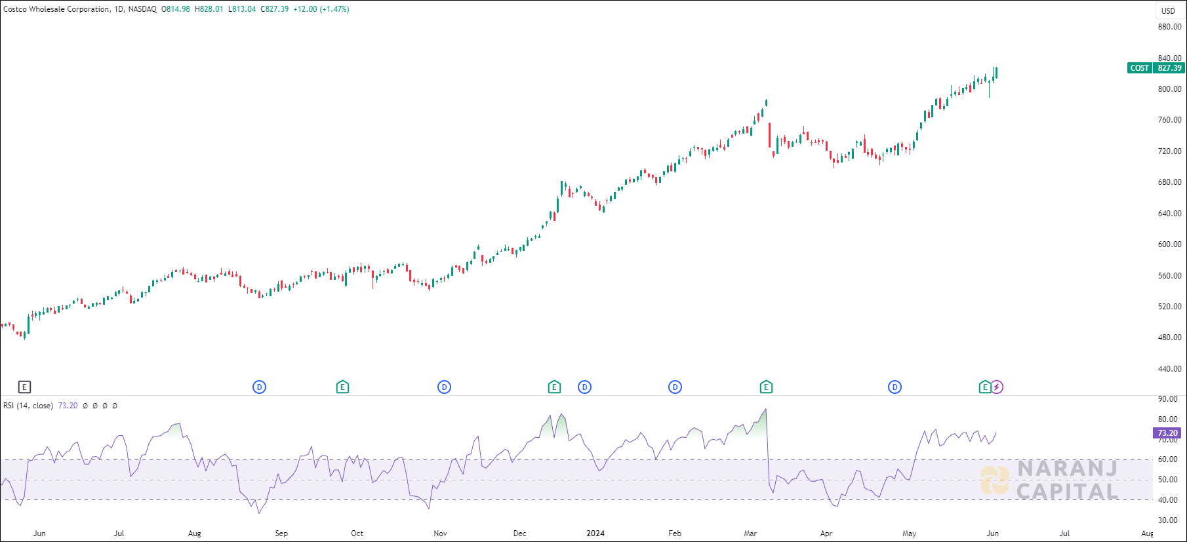Click the 2024 year label on the time axis

(x=595, y=533)
